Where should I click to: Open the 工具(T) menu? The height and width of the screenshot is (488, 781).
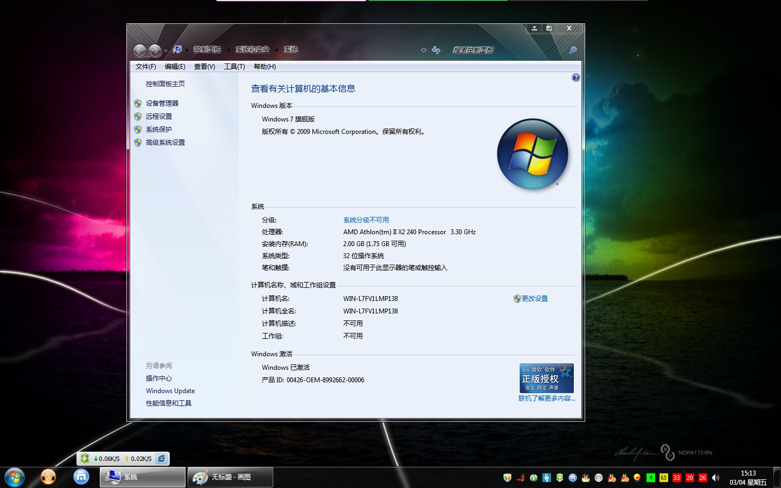(234, 67)
